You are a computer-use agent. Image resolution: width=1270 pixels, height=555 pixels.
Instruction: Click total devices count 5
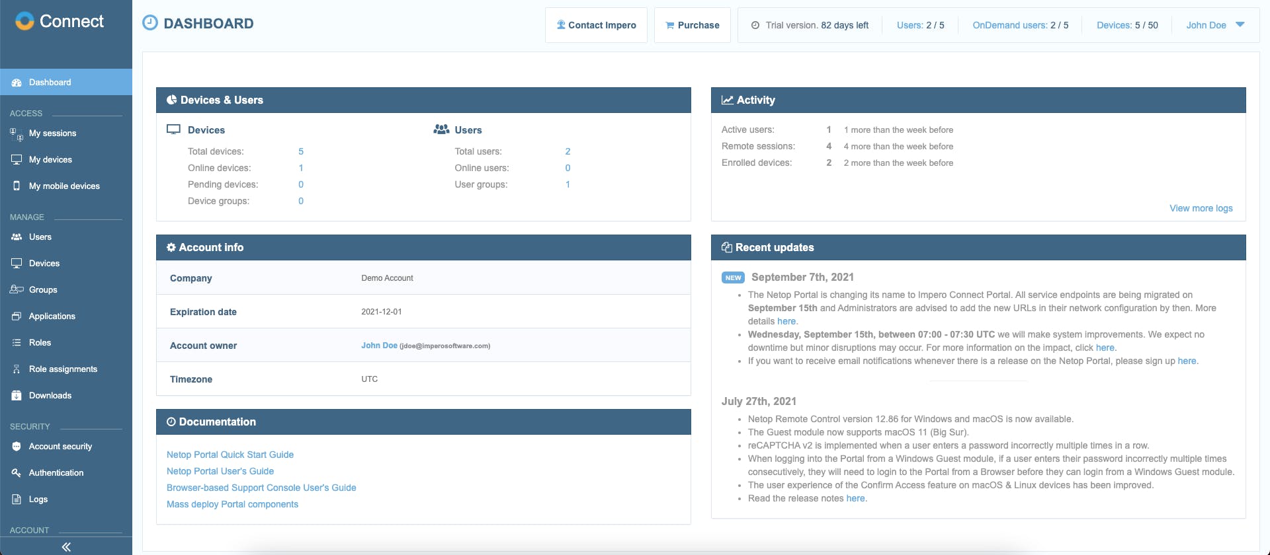pos(301,151)
